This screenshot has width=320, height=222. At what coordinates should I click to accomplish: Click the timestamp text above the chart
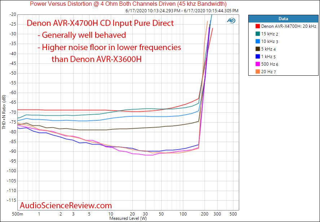coord(182,10)
